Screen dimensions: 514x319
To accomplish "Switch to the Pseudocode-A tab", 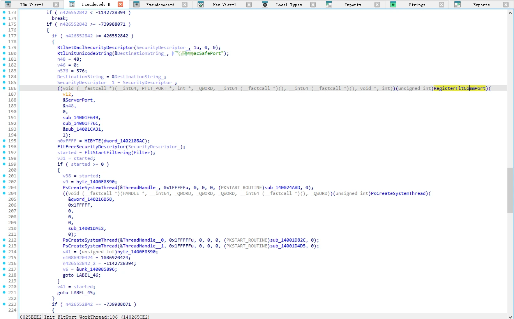I will pyautogui.click(x=161, y=5).
